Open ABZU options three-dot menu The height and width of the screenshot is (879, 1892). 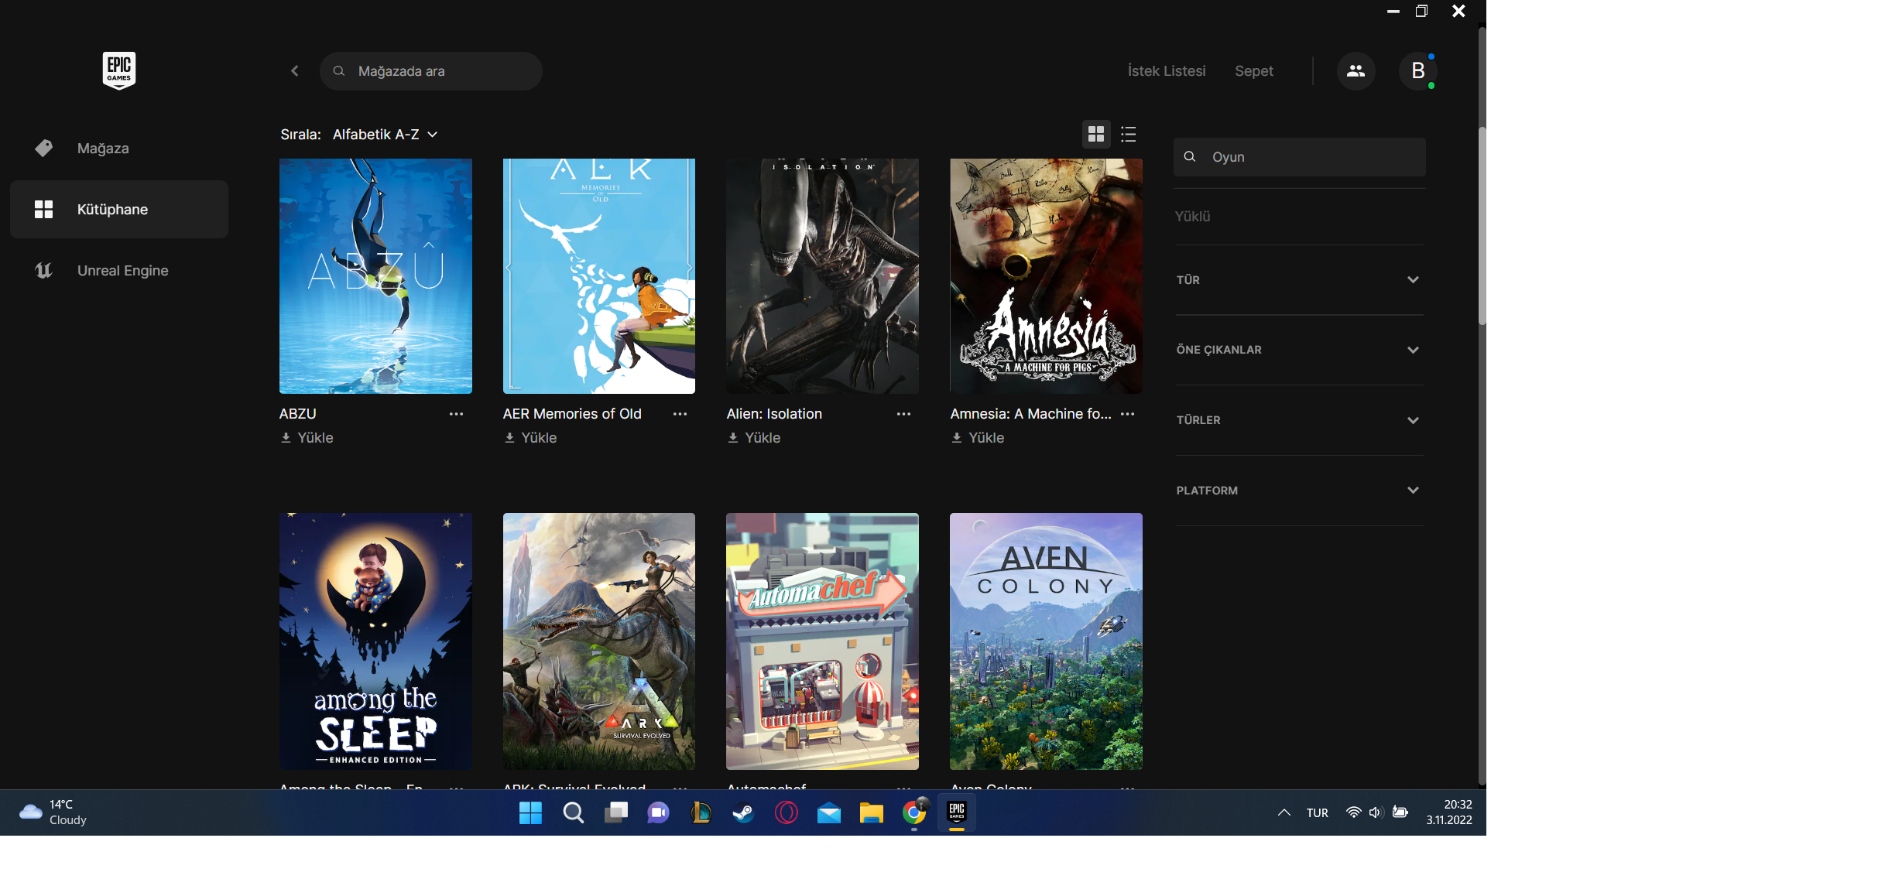point(457,414)
